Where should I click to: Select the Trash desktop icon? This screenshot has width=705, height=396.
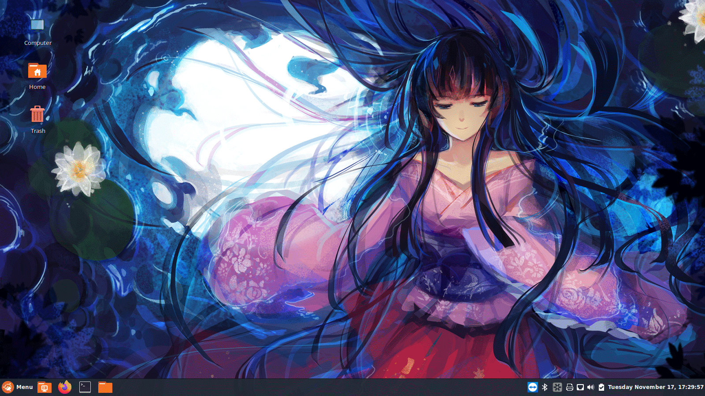point(37,114)
